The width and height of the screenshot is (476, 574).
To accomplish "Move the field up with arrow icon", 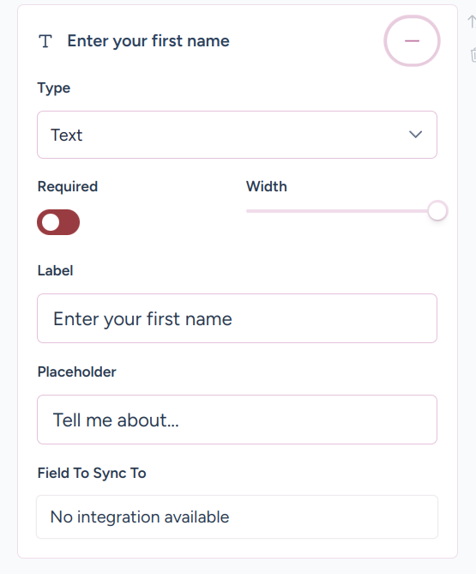I will 472,22.
